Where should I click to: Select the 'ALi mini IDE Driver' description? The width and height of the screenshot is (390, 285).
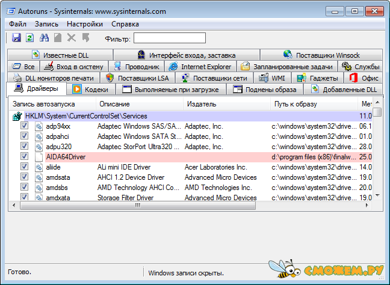tap(124, 167)
